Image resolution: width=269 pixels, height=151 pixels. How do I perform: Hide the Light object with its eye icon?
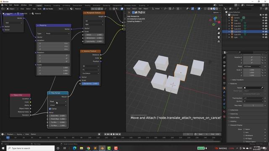263,37
